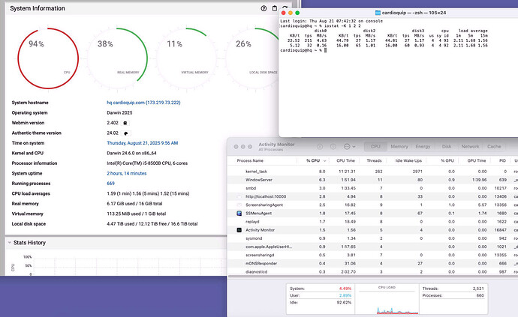Click inspect process info icon in Activity Monitor
The height and width of the screenshot is (317, 518).
(x=333, y=146)
